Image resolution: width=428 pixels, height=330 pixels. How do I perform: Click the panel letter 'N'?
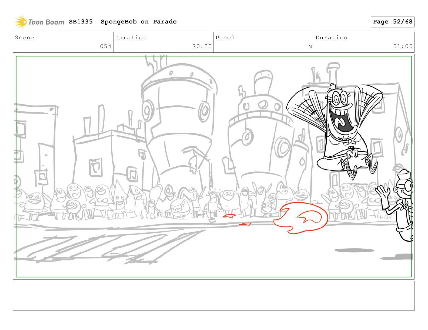(310, 47)
